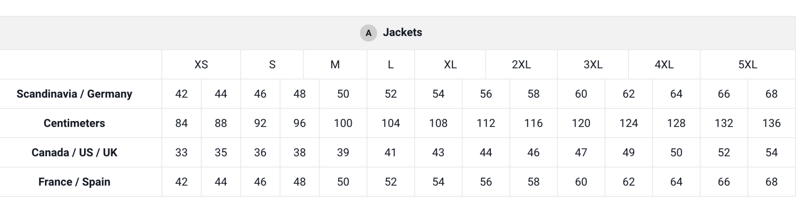Click the Scandinavia / Germany row label

74,94
